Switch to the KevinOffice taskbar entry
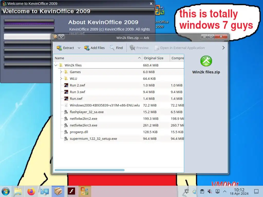The height and width of the screenshot is (197, 263). coord(84,191)
